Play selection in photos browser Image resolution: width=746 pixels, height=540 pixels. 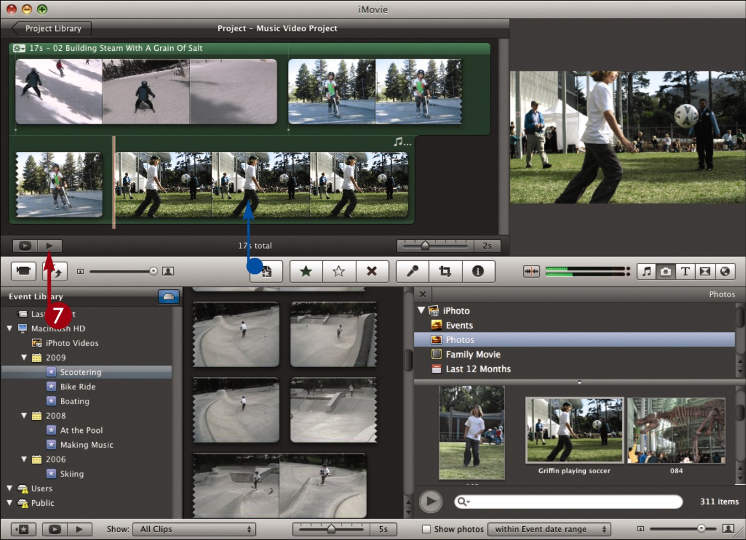point(430,501)
